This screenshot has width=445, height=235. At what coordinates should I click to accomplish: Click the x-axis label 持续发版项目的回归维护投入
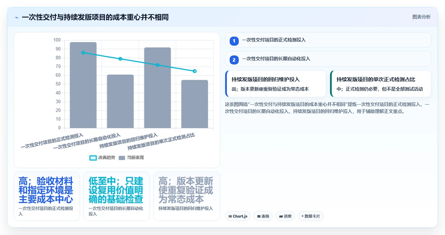(x=129, y=141)
